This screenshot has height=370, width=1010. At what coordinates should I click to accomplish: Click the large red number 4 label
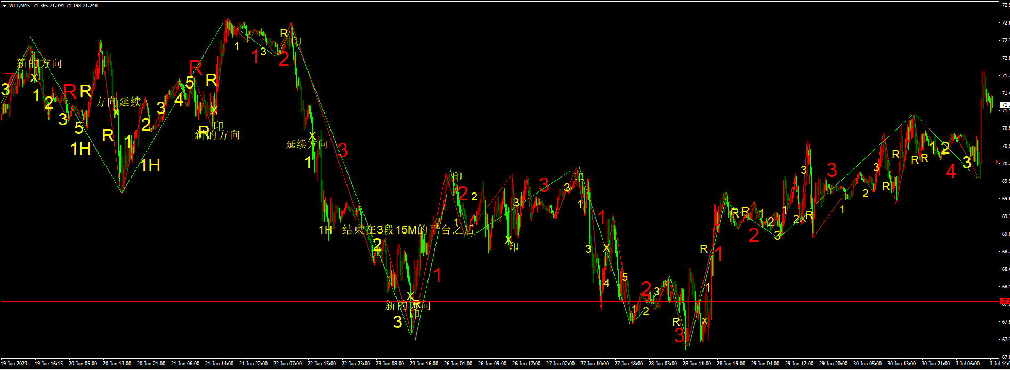[x=950, y=172]
